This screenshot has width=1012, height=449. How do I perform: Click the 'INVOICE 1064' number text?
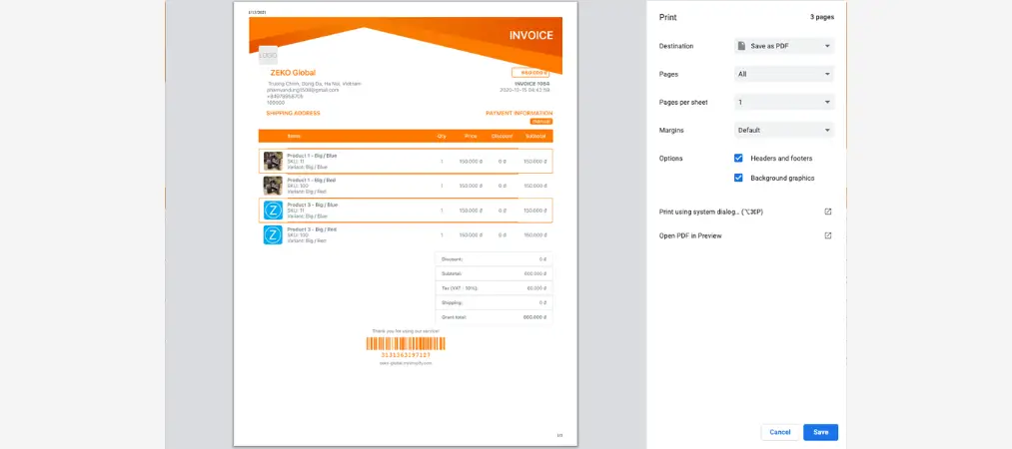(532, 84)
